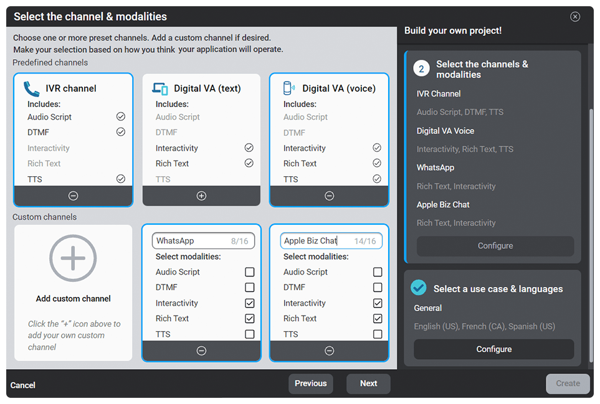The image size is (600, 404).
Task: Disable Interactivity for Apple Biz Chat
Action: click(378, 303)
